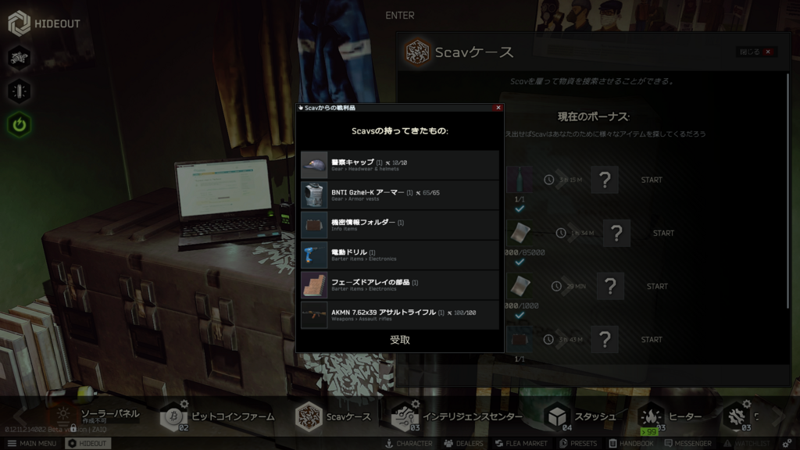This screenshot has width=800, height=450.
Task: Open the Heater module icon
Action: [651, 416]
